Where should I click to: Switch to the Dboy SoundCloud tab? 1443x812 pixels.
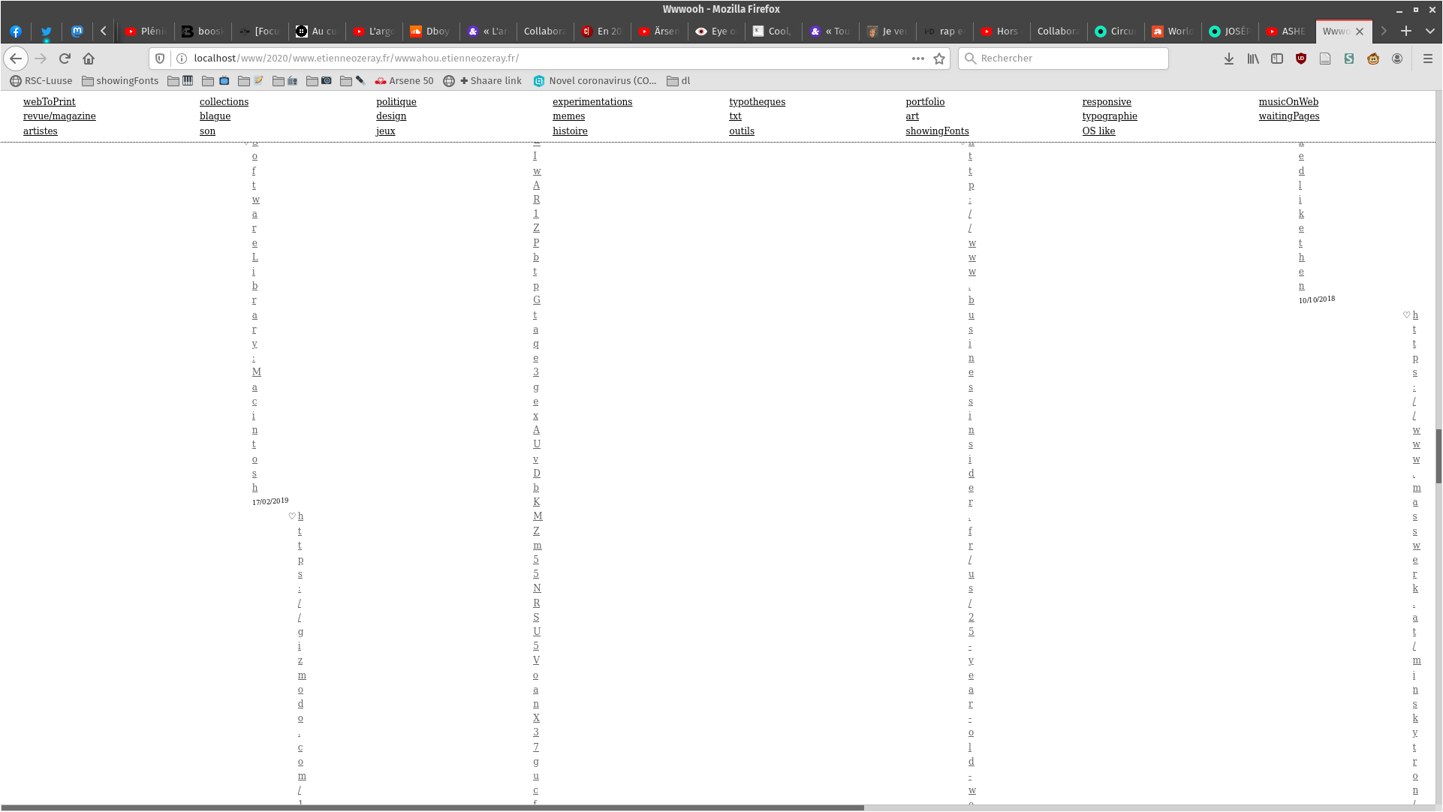point(430,32)
